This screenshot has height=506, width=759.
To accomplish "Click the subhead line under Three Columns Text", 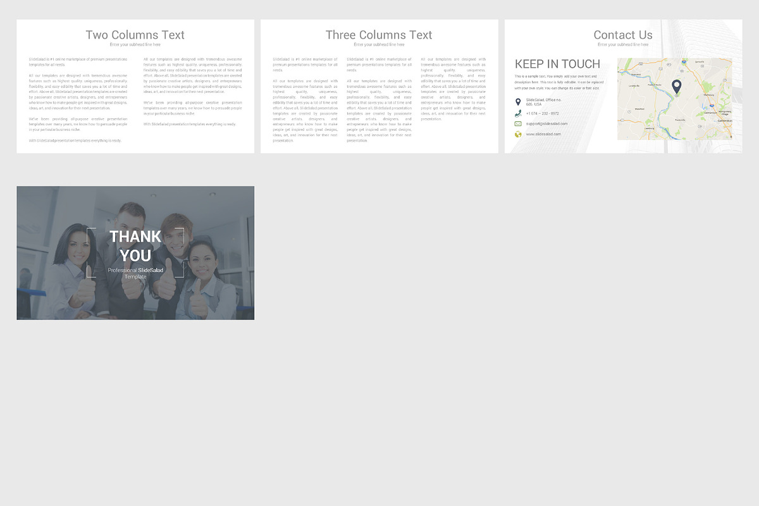I will tap(379, 45).
